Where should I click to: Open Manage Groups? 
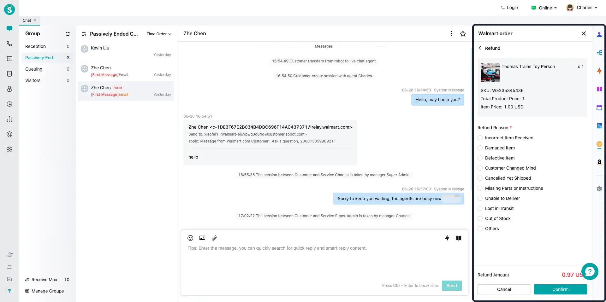[45, 291]
